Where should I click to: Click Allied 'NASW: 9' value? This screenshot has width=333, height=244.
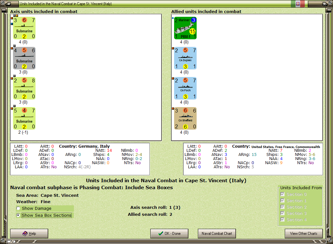pos(281,163)
